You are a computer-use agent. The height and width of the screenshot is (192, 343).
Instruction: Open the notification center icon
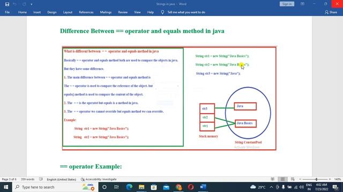tap(335, 187)
